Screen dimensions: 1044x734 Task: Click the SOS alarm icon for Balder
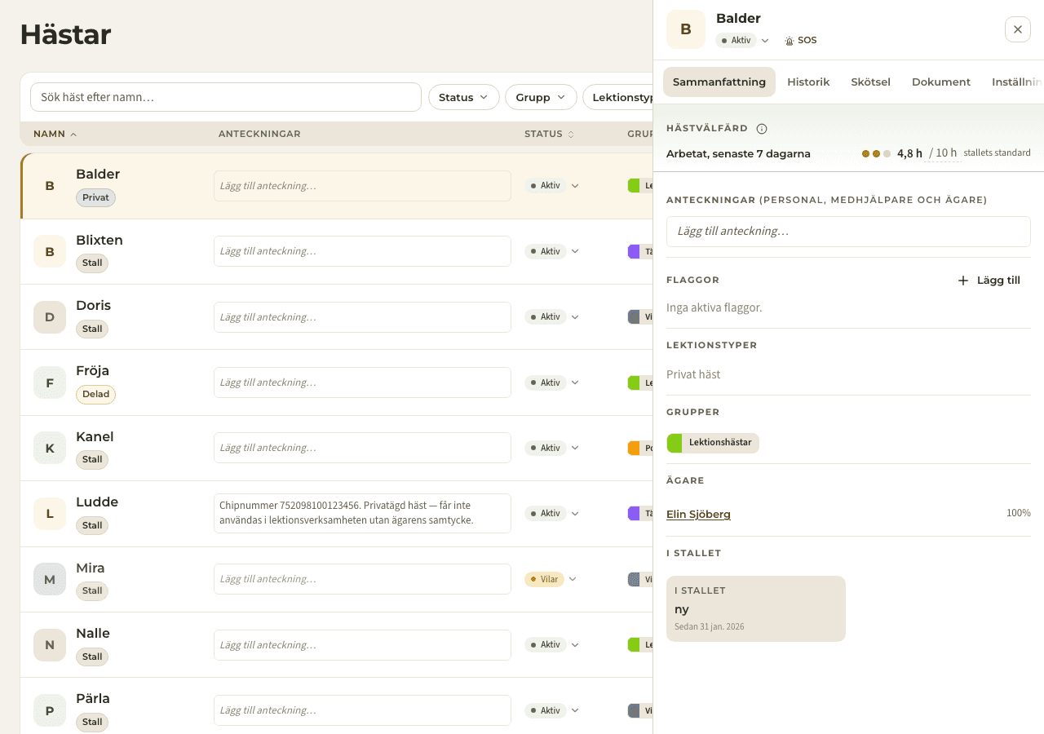coord(789,41)
